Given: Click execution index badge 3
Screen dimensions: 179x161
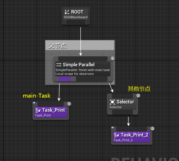Looking at the screenshot, I should click(152, 129).
